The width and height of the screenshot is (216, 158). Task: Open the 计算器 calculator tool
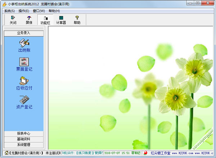(61, 20)
